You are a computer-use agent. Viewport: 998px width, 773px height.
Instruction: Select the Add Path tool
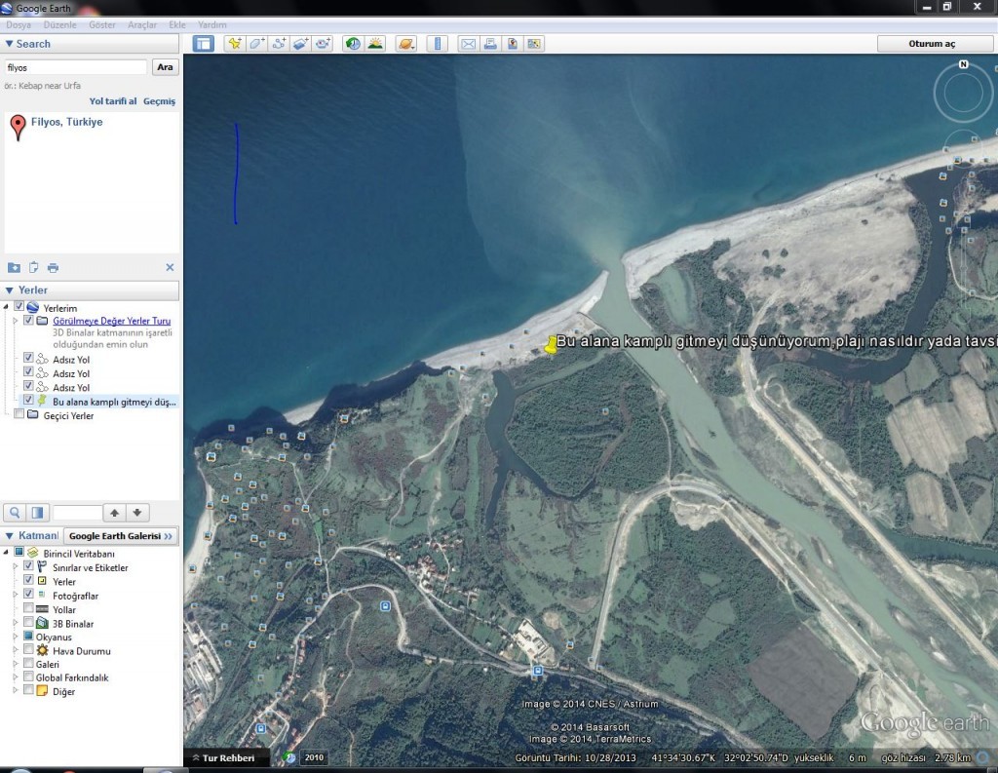click(279, 44)
